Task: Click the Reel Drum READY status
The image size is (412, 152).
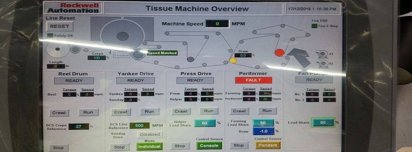Action: [x=74, y=81]
